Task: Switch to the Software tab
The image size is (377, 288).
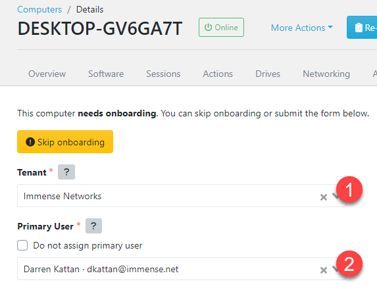Action: click(x=106, y=74)
